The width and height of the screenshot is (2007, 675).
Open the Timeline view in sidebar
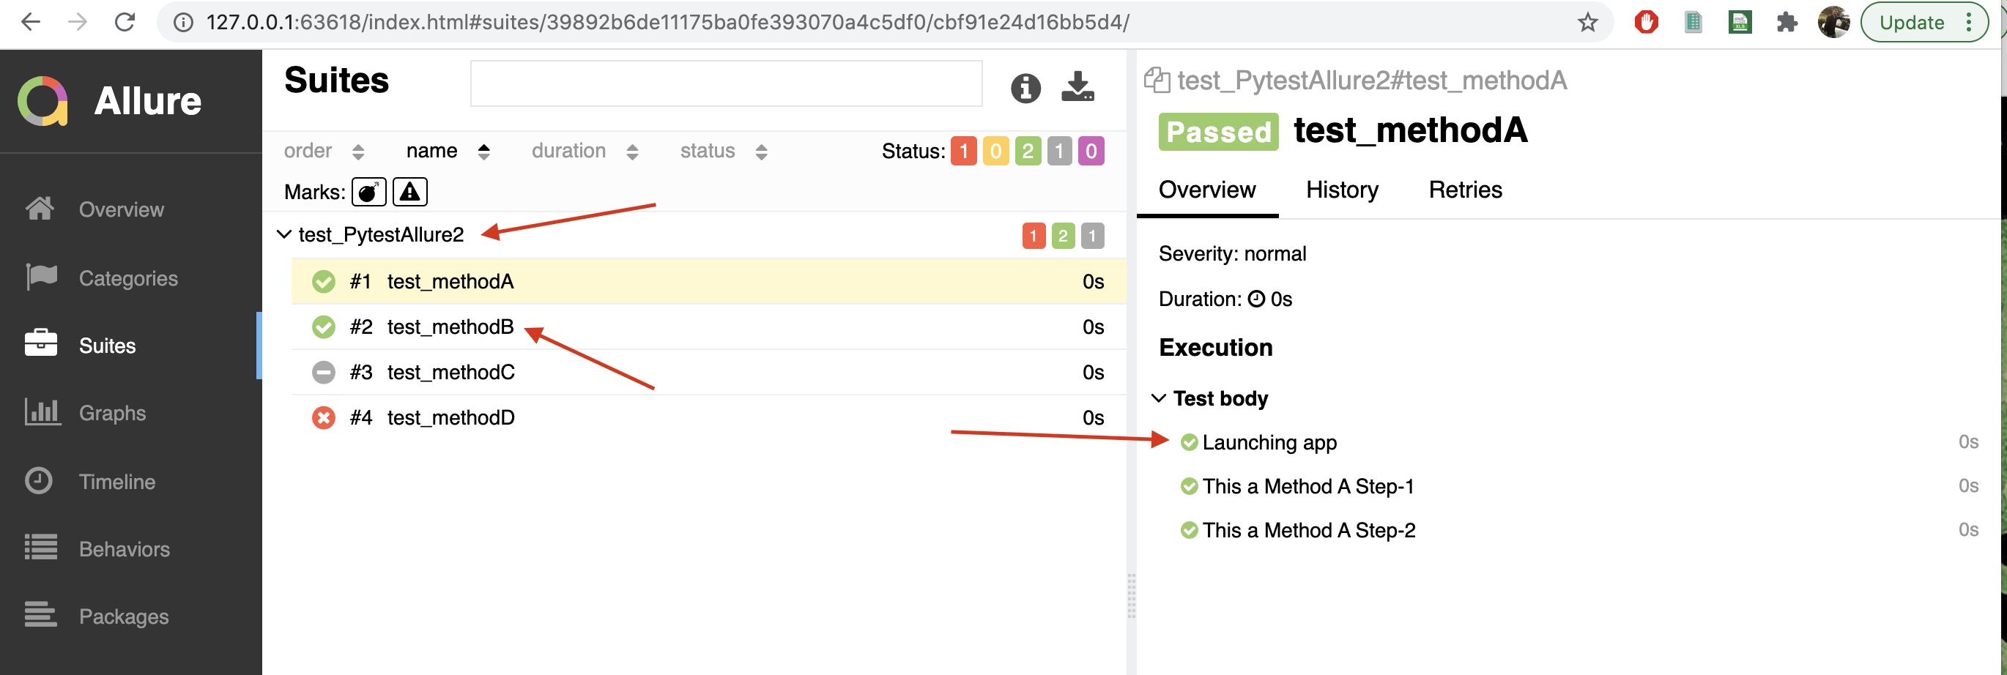(116, 481)
